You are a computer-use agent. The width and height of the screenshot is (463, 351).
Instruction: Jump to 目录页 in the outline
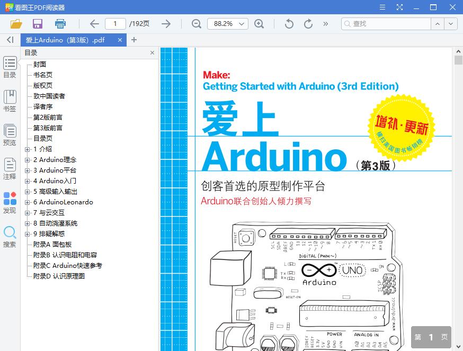click(43, 139)
